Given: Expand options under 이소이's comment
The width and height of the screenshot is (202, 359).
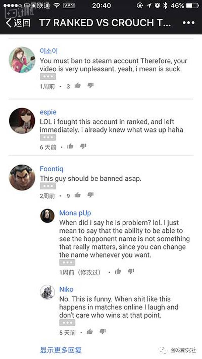Looking at the screenshot, I should click(x=48, y=76).
